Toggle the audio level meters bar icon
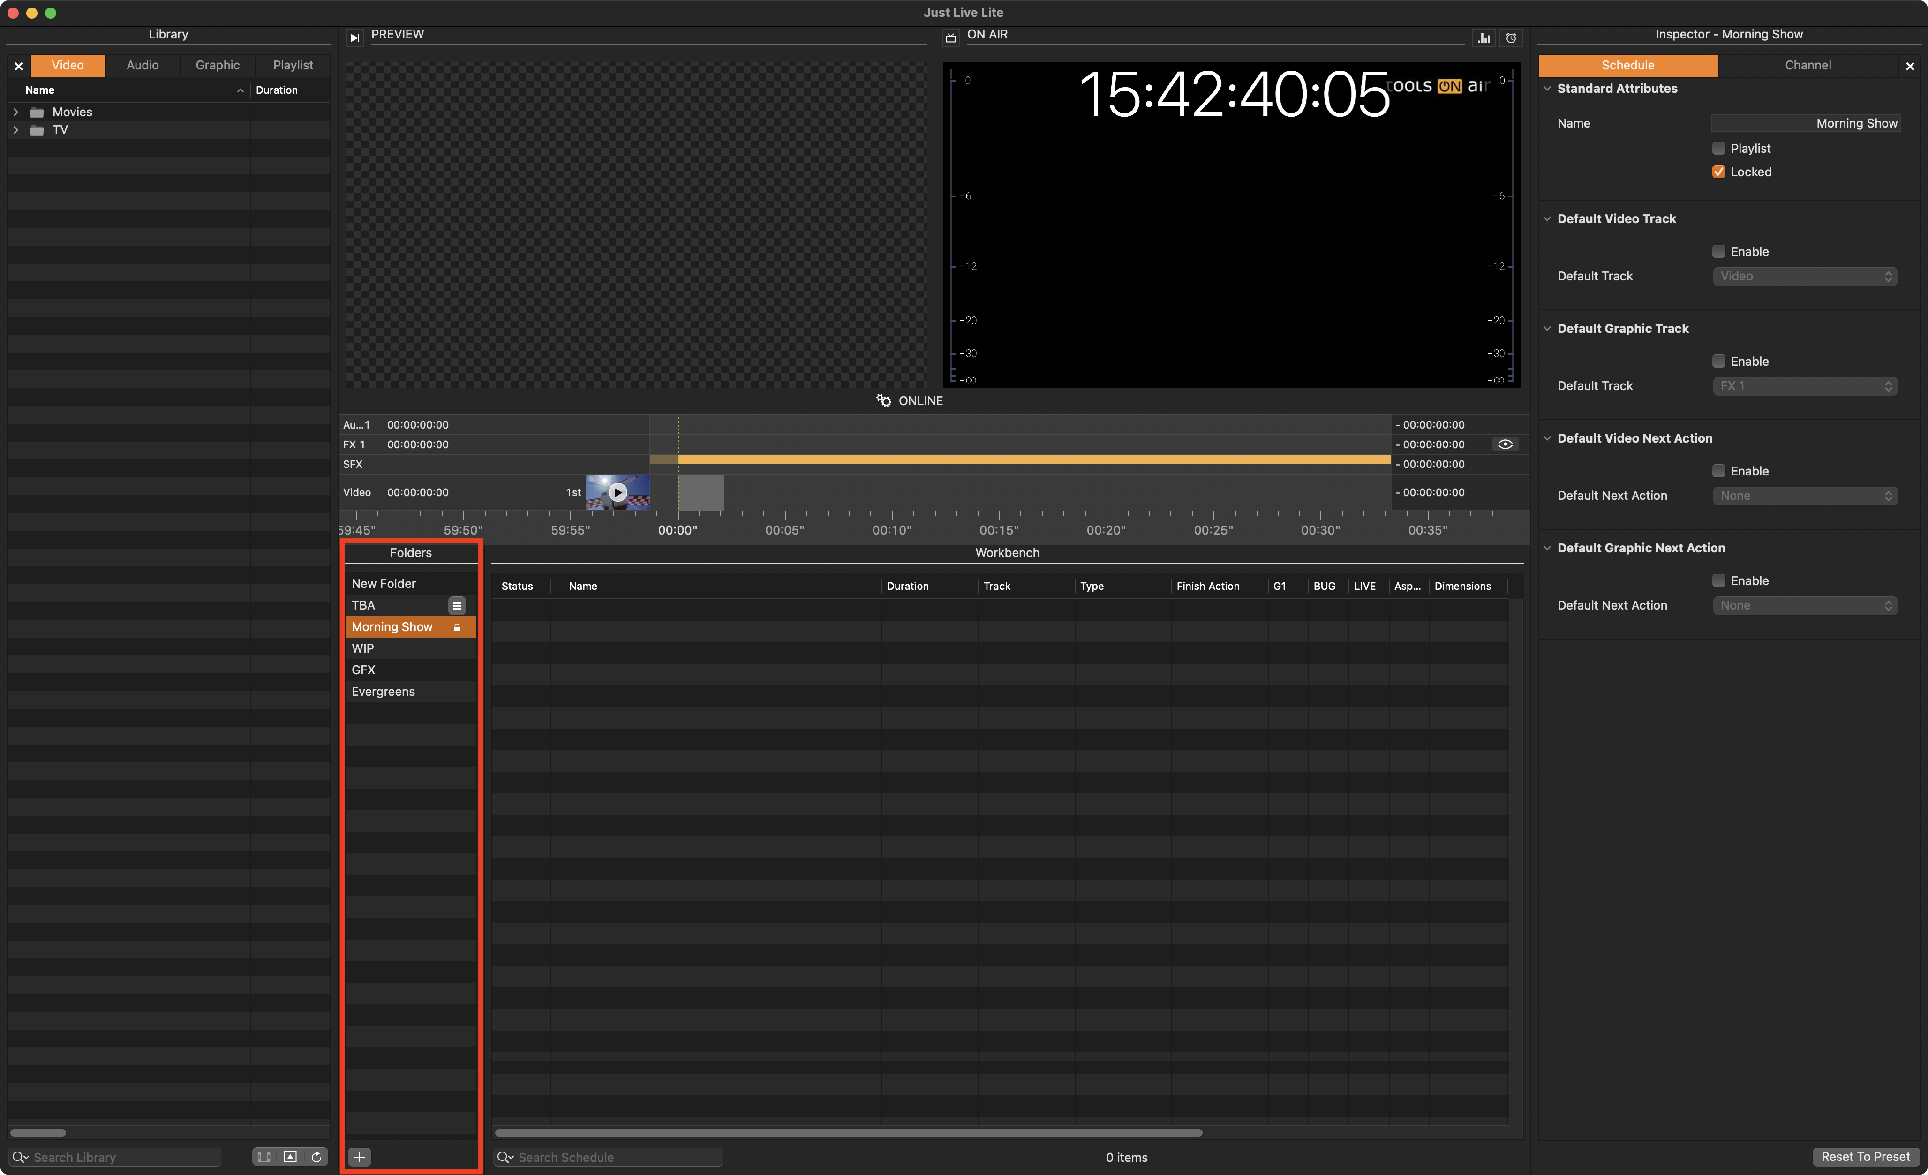 (x=1484, y=38)
